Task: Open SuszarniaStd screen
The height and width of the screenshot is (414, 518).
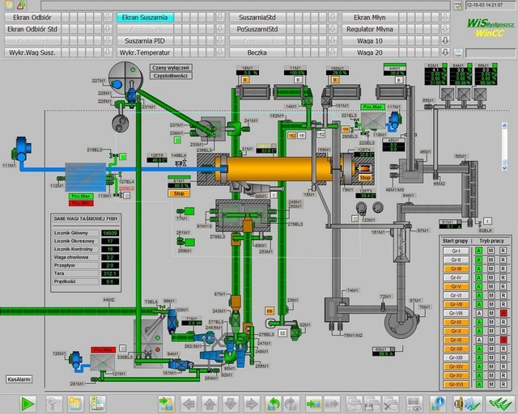Action: (257, 17)
